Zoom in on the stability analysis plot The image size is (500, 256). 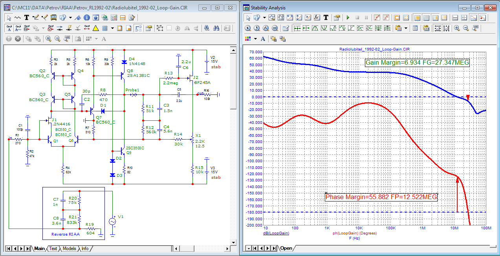[x=457, y=28]
